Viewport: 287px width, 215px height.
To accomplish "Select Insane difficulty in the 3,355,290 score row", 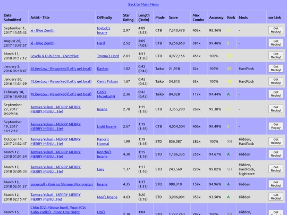I will 102,109.
